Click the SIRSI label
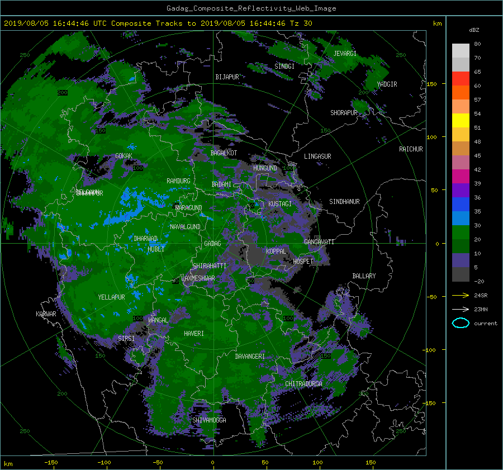Viewport: 503px width, 470px height. 126,339
